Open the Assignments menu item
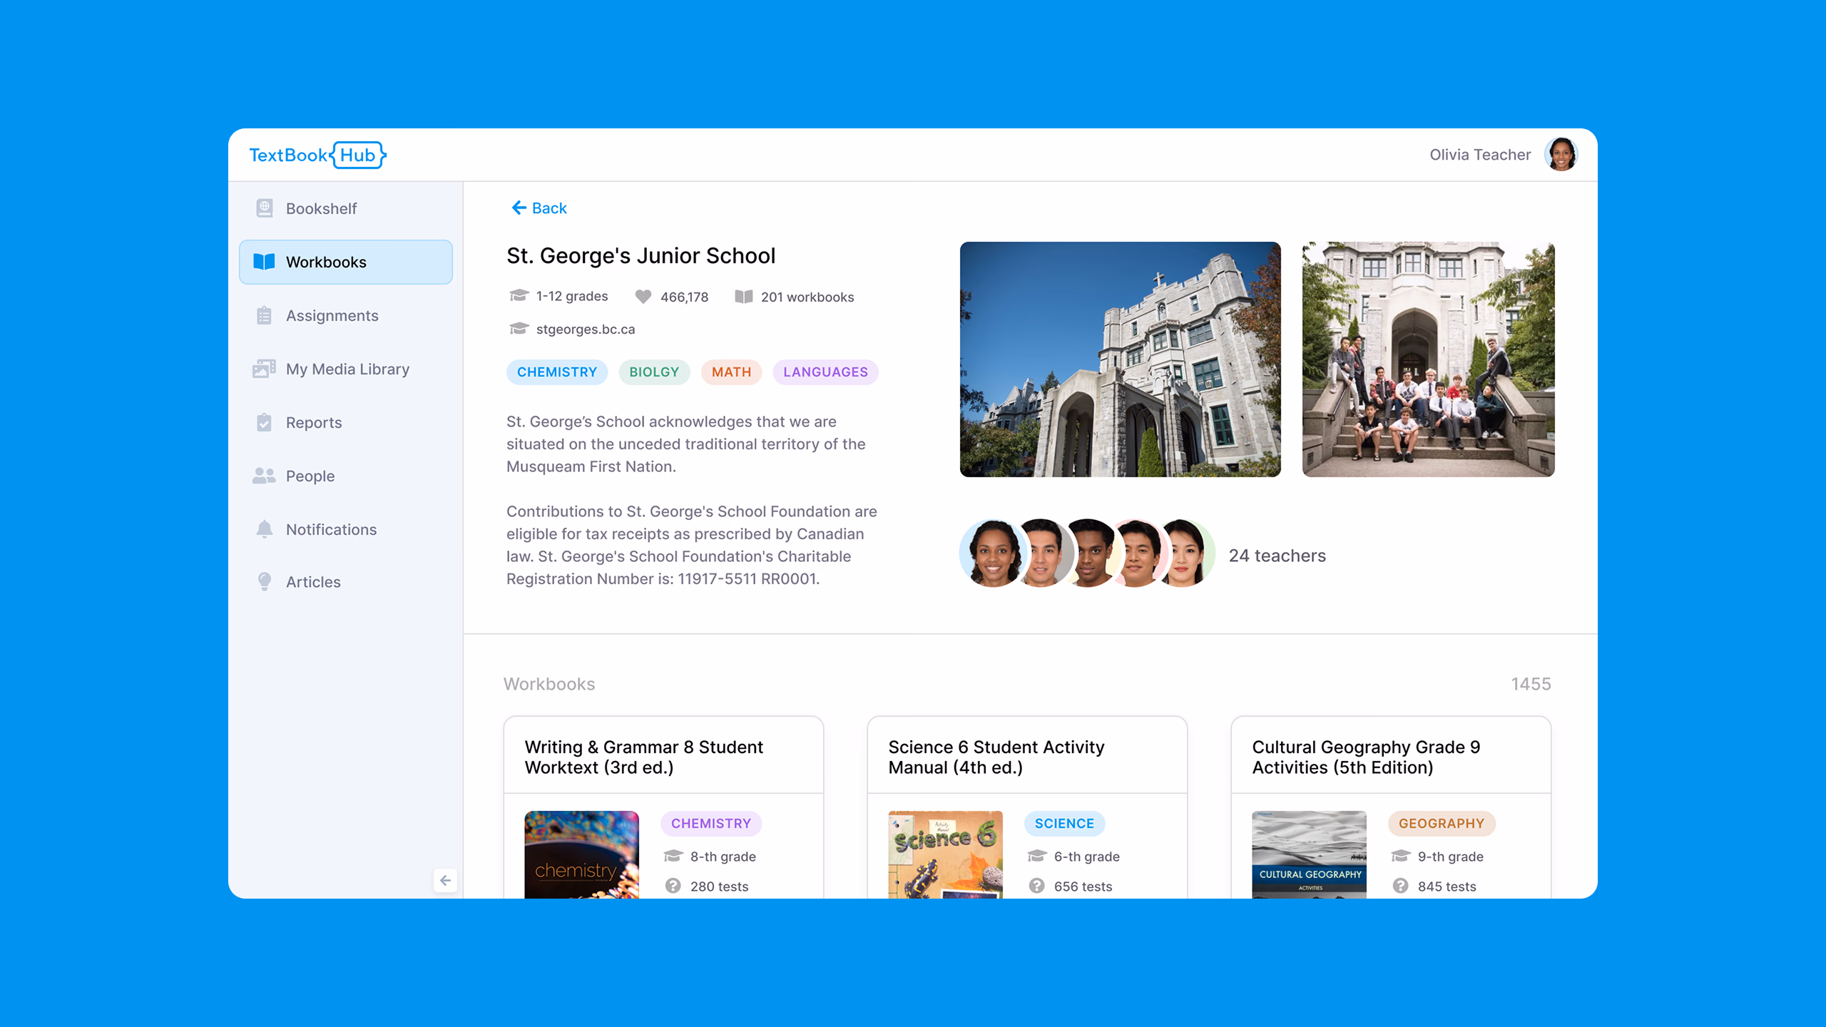 [x=332, y=315]
